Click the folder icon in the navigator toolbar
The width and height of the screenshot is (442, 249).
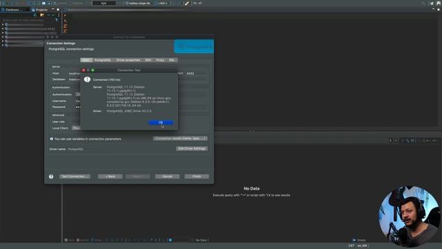pos(42,15)
